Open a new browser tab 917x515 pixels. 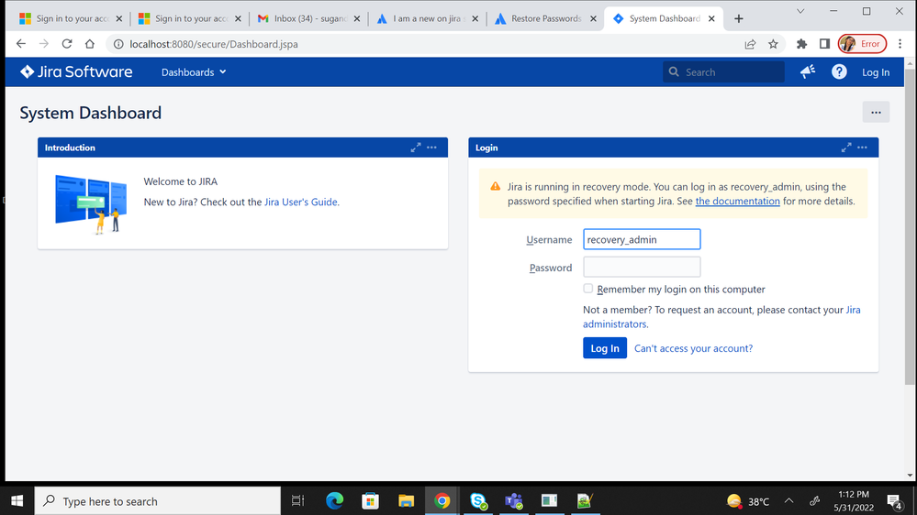pos(739,18)
